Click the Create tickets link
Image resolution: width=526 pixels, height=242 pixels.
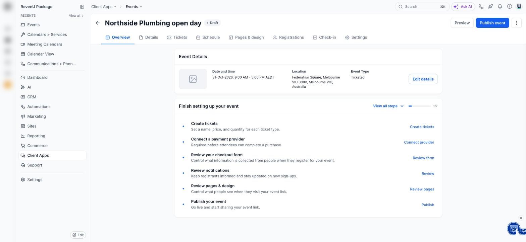tap(422, 127)
